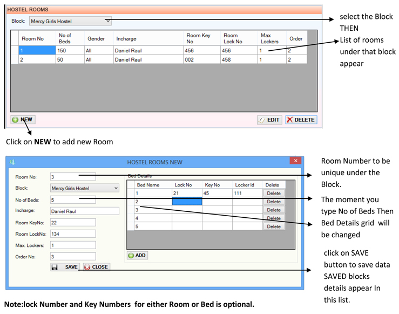Delete bed row 1

click(x=274, y=193)
